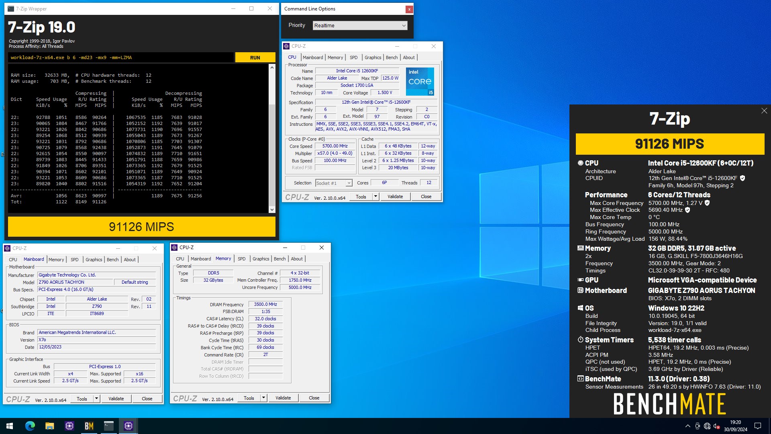The height and width of the screenshot is (434, 771).
Task: Click Memory icon in BenchMate panel
Action: pos(580,248)
